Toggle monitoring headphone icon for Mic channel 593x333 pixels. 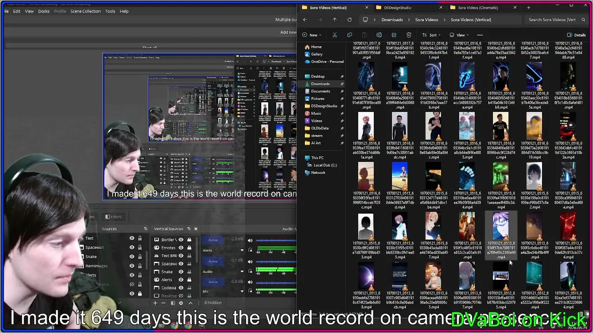point(250,291)
